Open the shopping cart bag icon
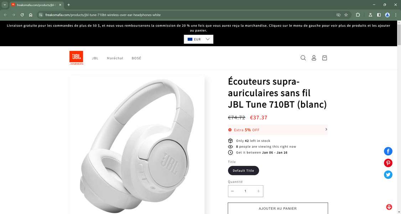 [324, 58]
